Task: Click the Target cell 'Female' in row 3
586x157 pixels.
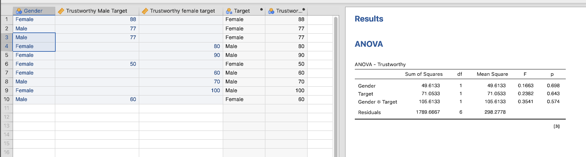Action: (244, 37)
